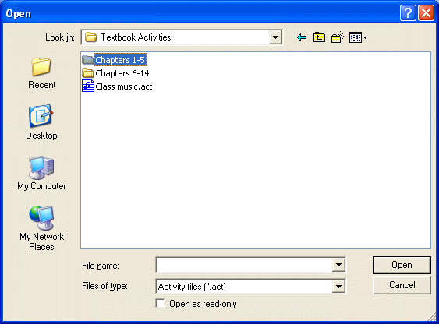The image size is (439, 324).
Task: Enable Open as read-only checkbox
Action: pyautogui.click(x=160, y=304)
